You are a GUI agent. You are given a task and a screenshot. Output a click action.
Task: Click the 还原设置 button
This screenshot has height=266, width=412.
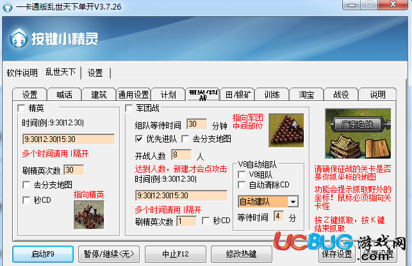click(378, 254)
